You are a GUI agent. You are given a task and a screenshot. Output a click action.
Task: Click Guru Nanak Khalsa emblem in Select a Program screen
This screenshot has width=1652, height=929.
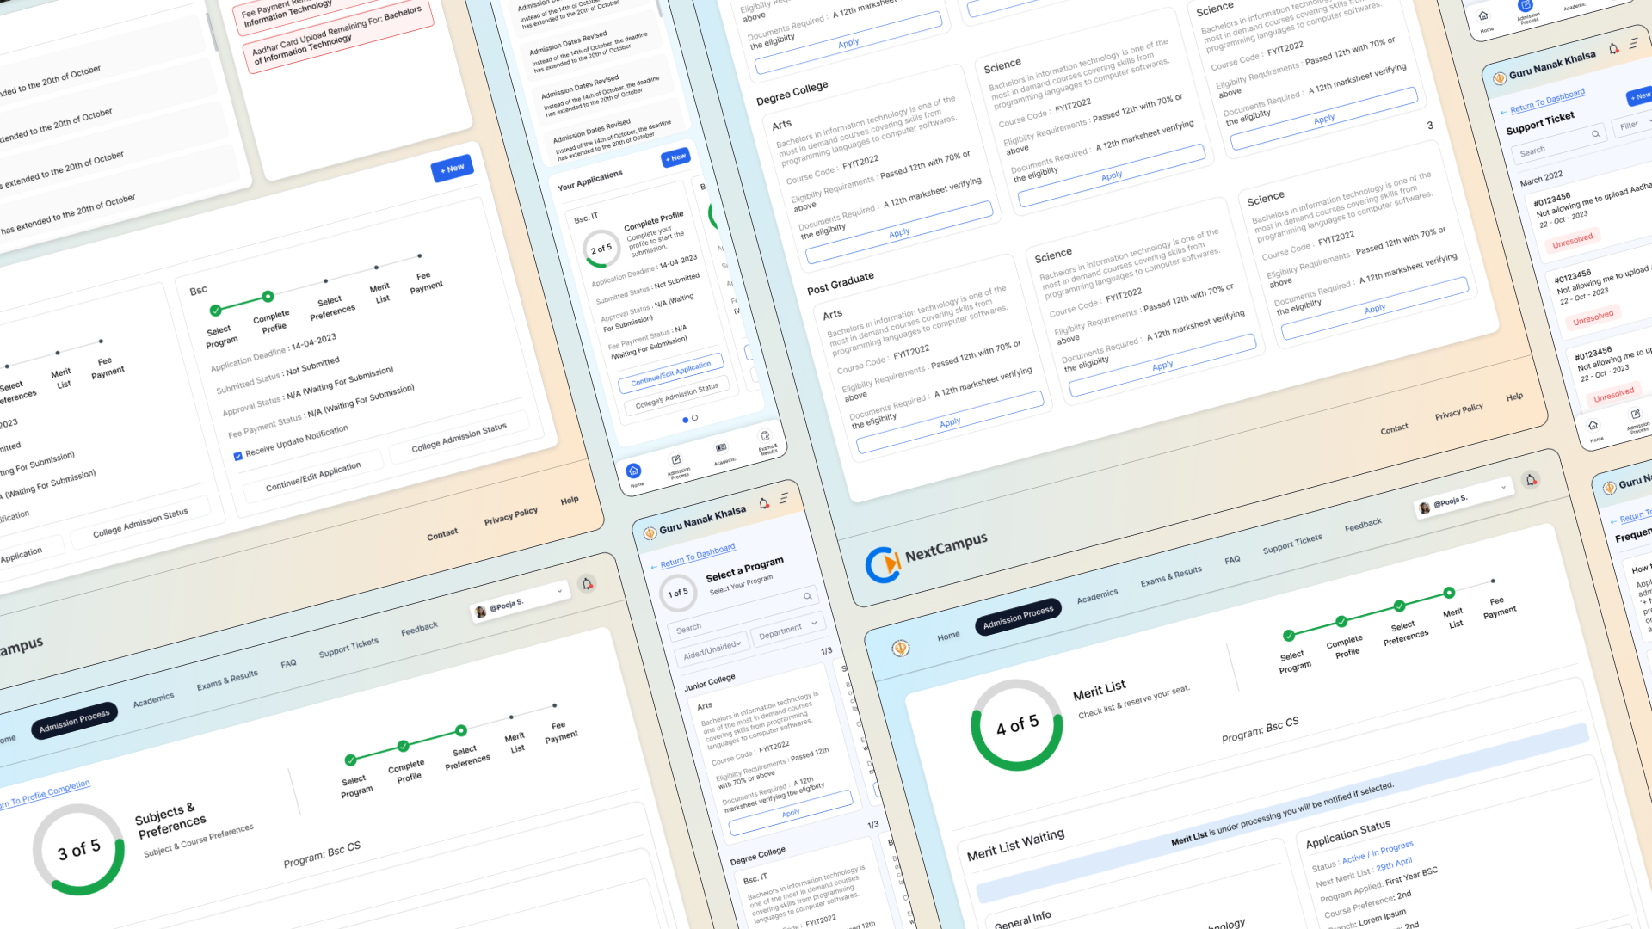click(650, 533)
